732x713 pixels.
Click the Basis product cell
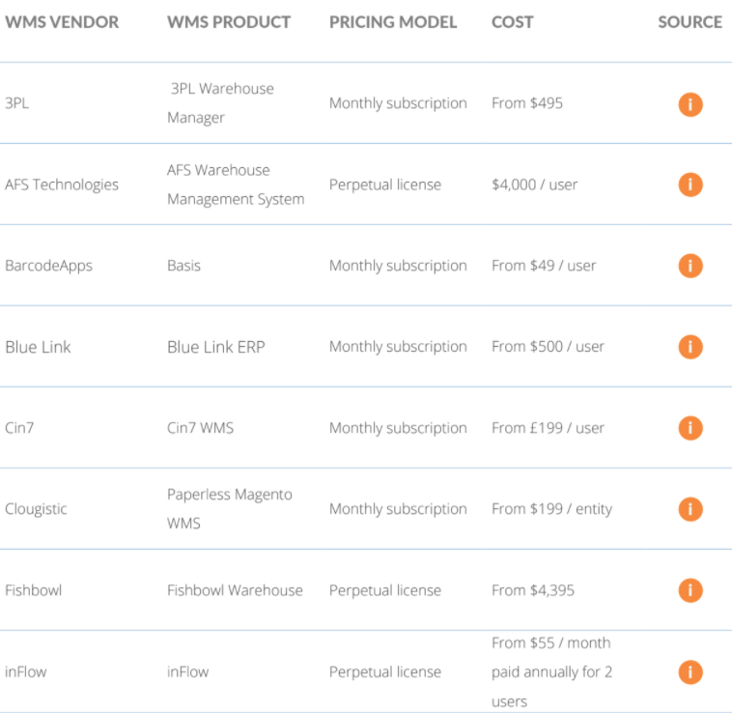(183, 266)
